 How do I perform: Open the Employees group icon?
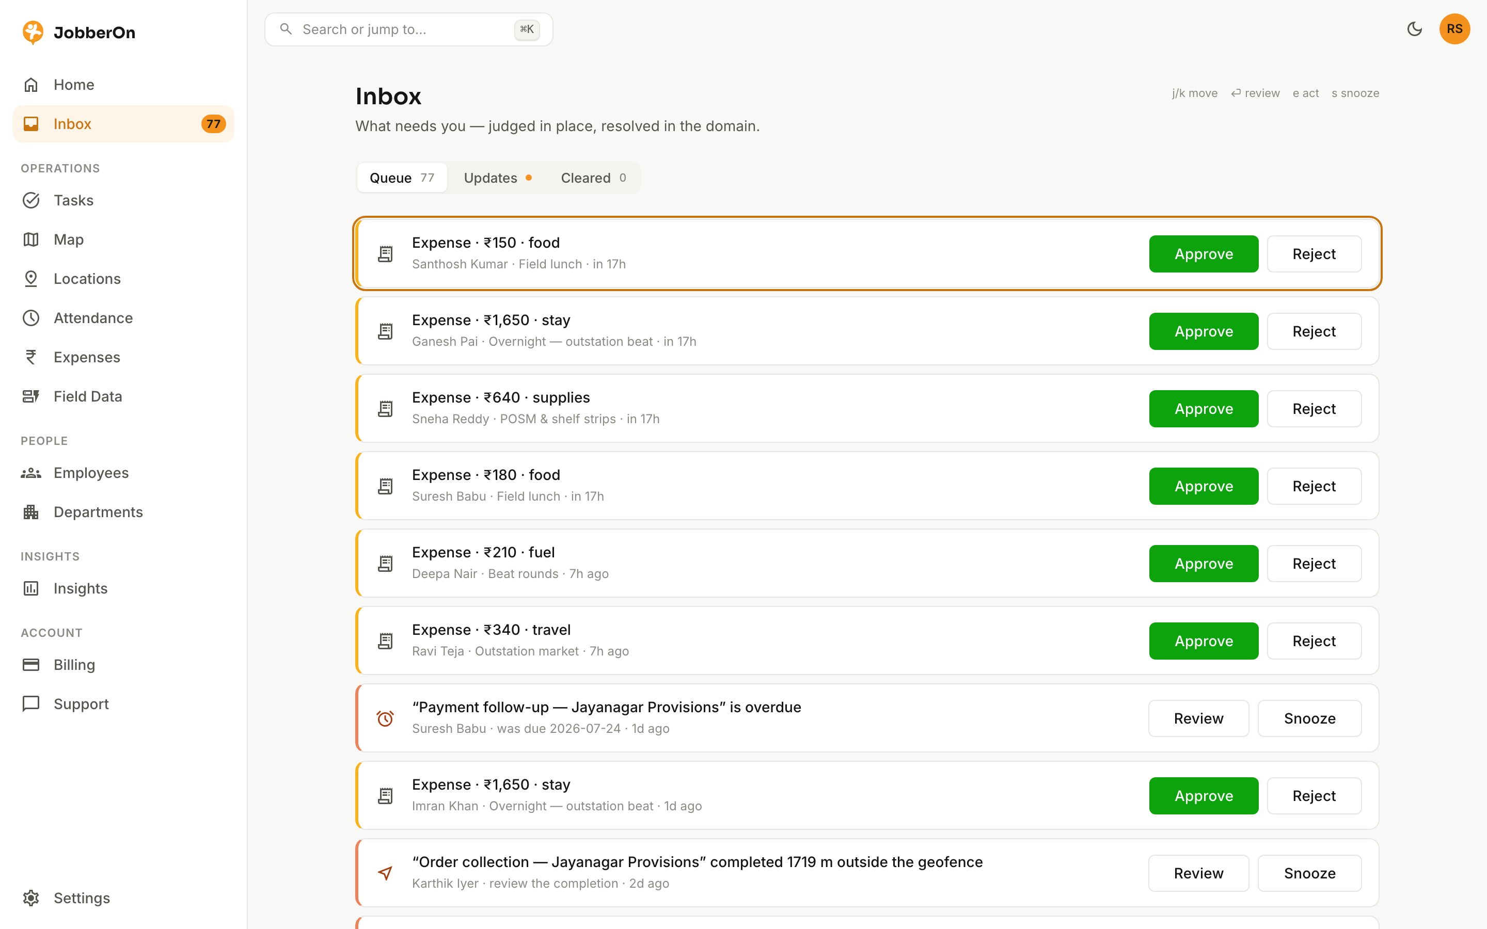tap(31, 473)
